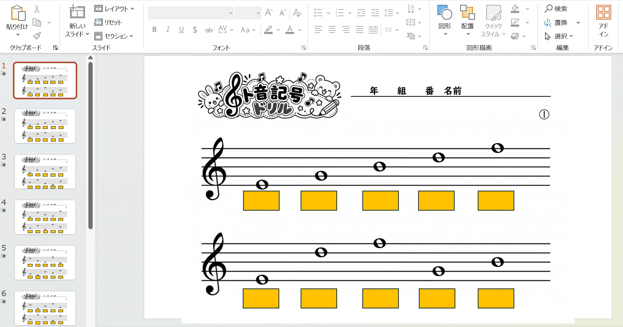The image size is (623, 327).
Task: Toggle strikethrough formatting
Action: 209,30
